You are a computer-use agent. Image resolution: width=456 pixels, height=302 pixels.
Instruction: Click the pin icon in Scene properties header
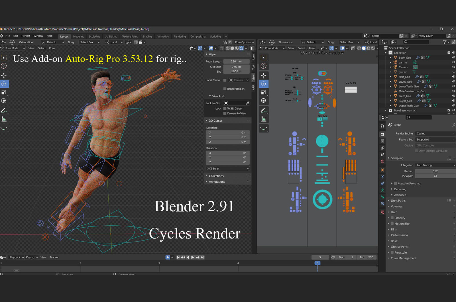point(453,125)
